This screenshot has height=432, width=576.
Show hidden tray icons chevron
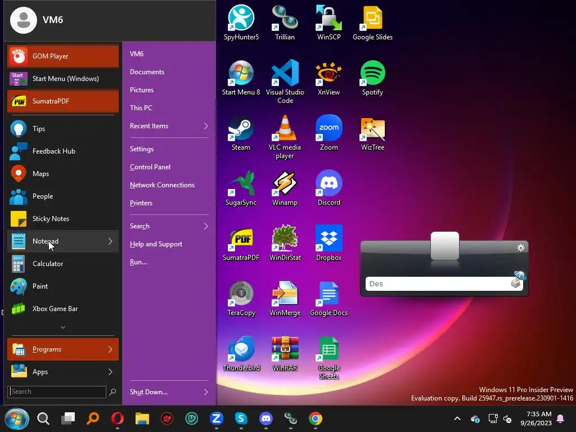point(457,418)
